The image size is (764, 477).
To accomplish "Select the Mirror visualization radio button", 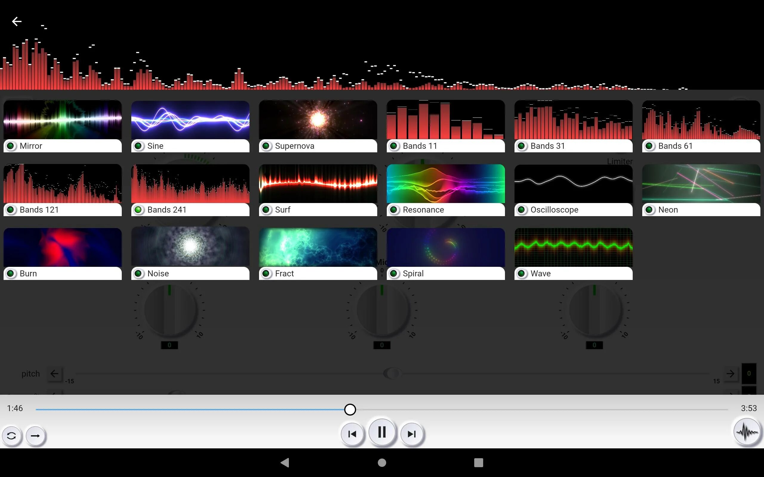I will click(11, 146).
